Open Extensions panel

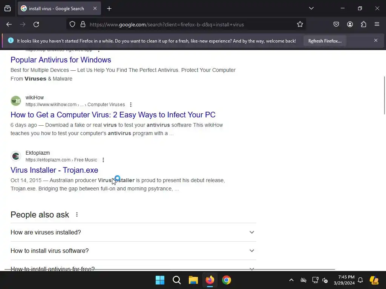point(363,24)
